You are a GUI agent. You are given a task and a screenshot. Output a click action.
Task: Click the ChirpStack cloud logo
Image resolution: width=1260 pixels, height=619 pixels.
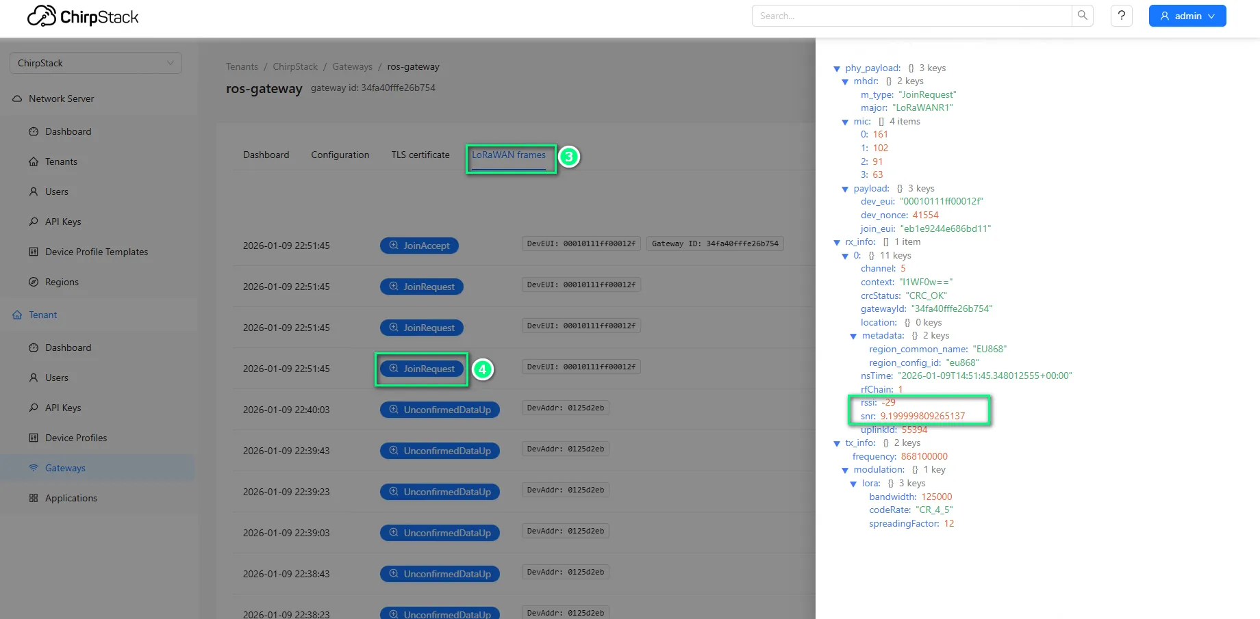pyautogui.click(x=42, y=16)
